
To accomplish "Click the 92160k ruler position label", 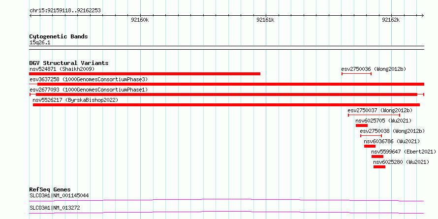I will point(140,20).
